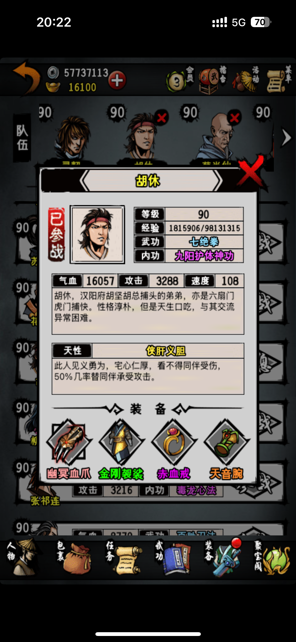Remove the headband hero from the team
The height and width of the screenshot is (642, 296).
pyautogui.click(x=161, y=117)
